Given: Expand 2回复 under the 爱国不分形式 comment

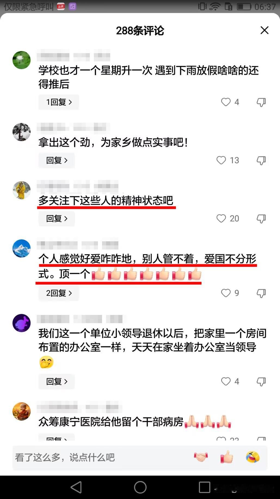Looking at the screenshot, I should 59,293.
